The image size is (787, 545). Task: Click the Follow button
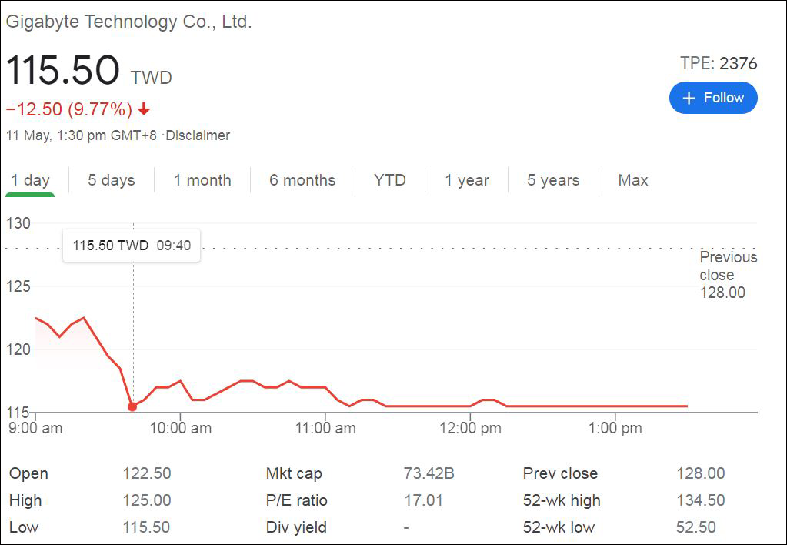pos(713,98)
